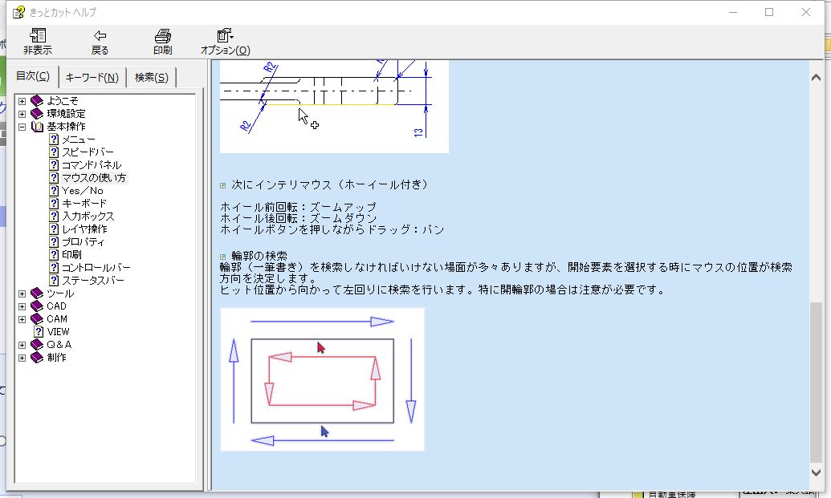Viewport: 831px width, 498px height.
Task: Click the book icon beside 環境設定
Action: click(x=37, y=113)
